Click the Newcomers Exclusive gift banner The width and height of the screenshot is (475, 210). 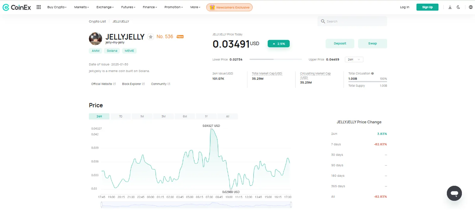tap(229, 7)
